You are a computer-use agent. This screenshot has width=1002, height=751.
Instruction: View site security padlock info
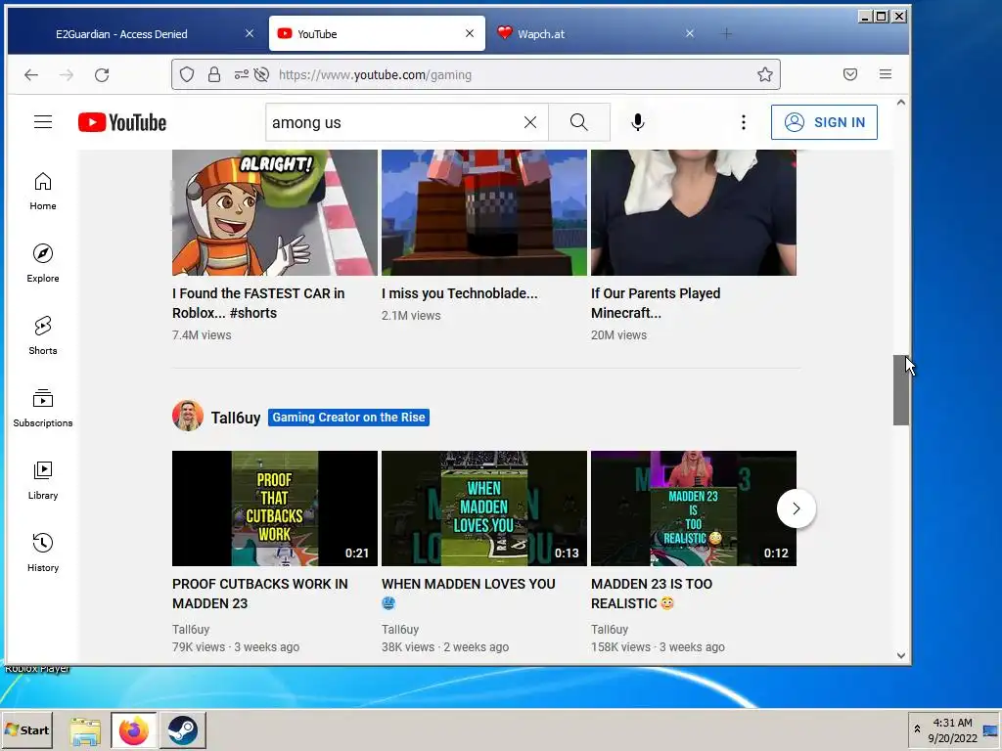pos(214,74)
